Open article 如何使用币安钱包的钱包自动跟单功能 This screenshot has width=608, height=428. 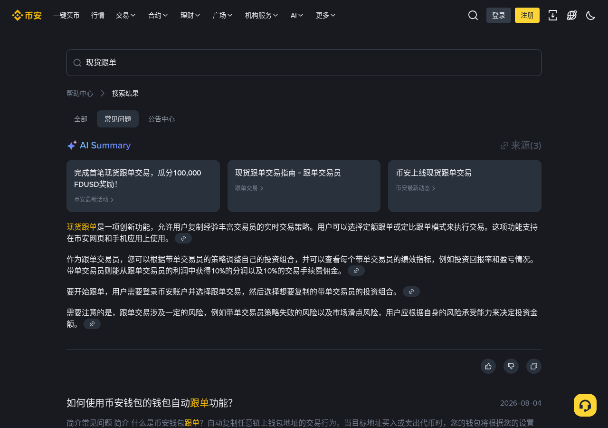[x=150, y=403]
